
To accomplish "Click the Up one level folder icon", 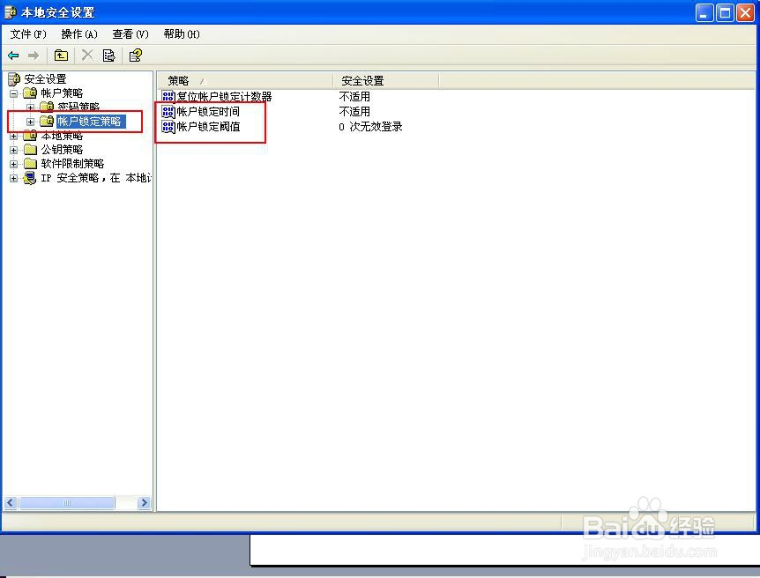I will click(61, 56).
